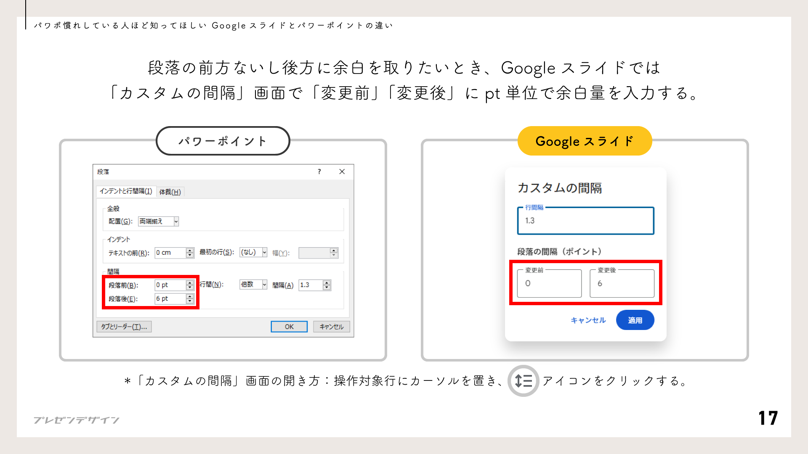Close the 段落 dialog with X
Image resolution: width=808 pixels, height=454 pixels.
pos(342,172)
